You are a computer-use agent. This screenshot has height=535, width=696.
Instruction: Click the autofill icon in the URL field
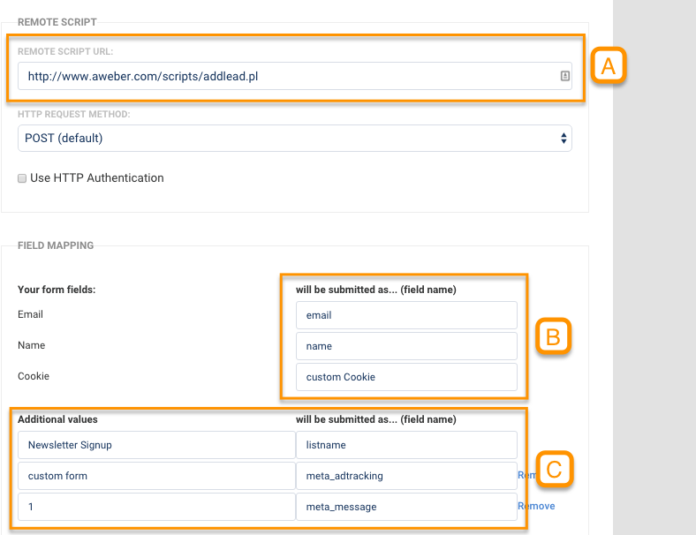pos(565,77)
